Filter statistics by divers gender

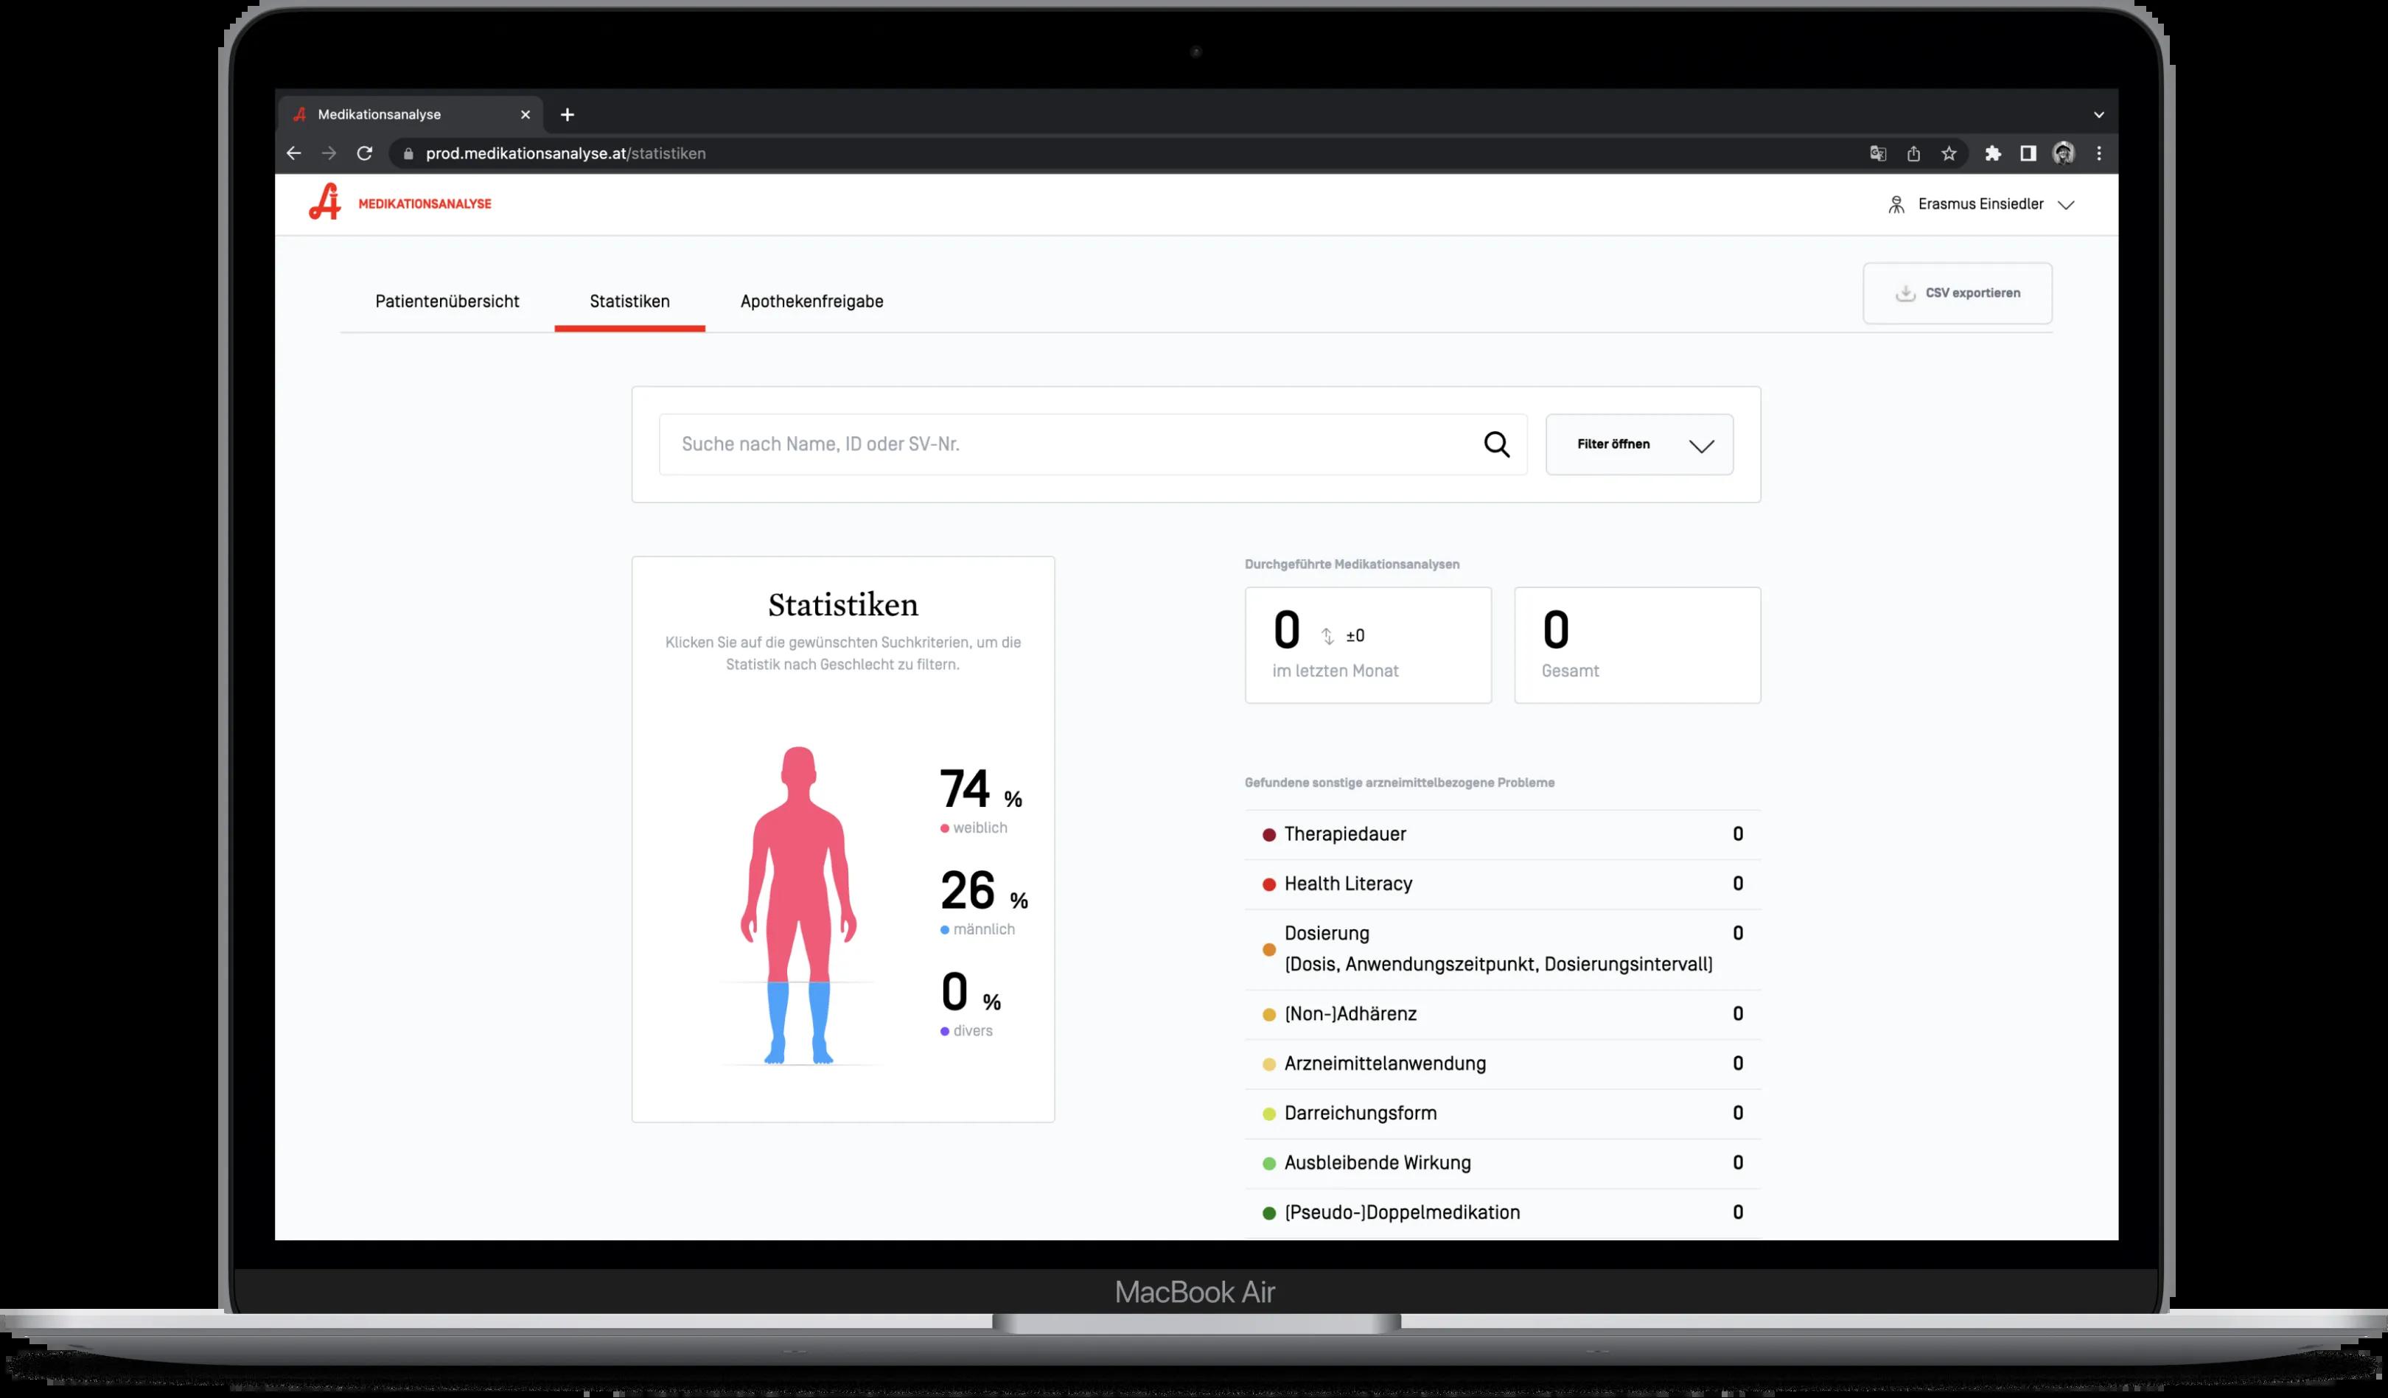pos(971,1030)
